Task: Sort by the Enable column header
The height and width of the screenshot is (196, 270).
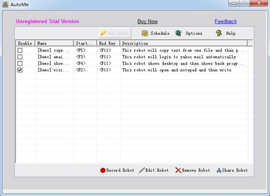Action: click(x=25, y=43)
